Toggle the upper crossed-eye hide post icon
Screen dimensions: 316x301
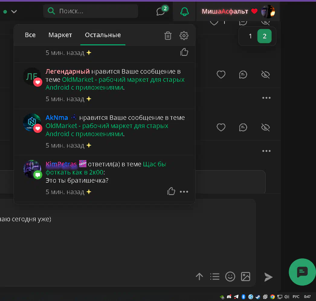(x=265, y=75)
